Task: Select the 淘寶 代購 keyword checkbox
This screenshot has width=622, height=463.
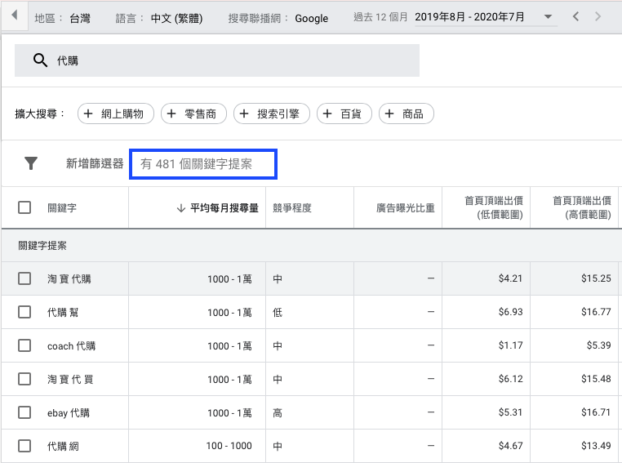Action: click(24, 279)
